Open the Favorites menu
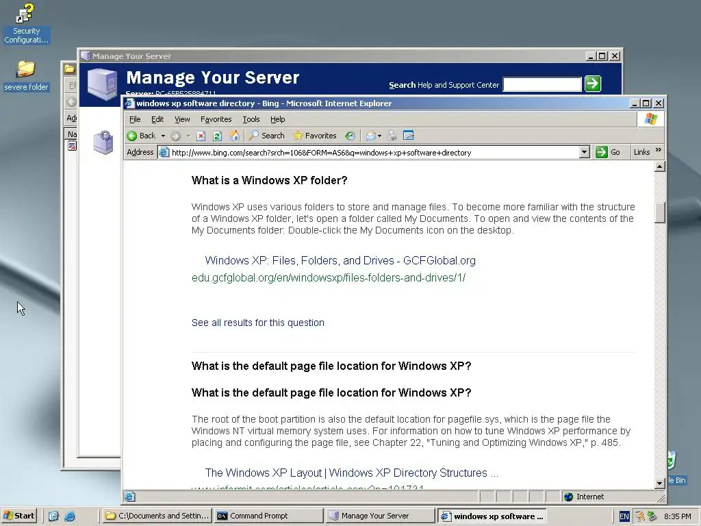This screenshot has height=526, width=701. pos(216,119)
